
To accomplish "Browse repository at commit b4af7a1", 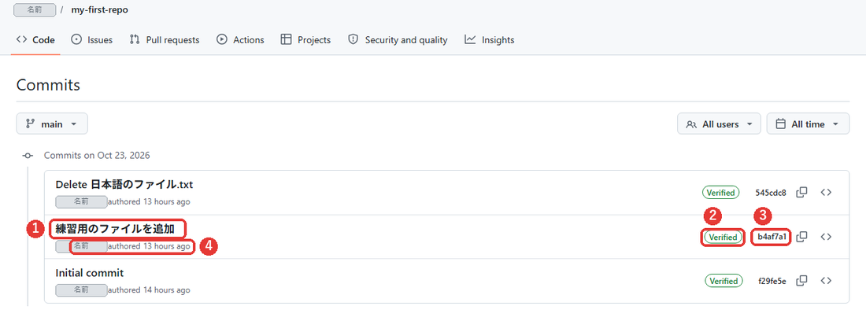I will point(826,236).
